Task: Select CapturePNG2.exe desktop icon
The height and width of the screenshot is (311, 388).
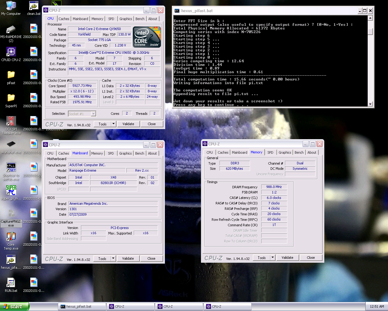Action: pos(11,218)
